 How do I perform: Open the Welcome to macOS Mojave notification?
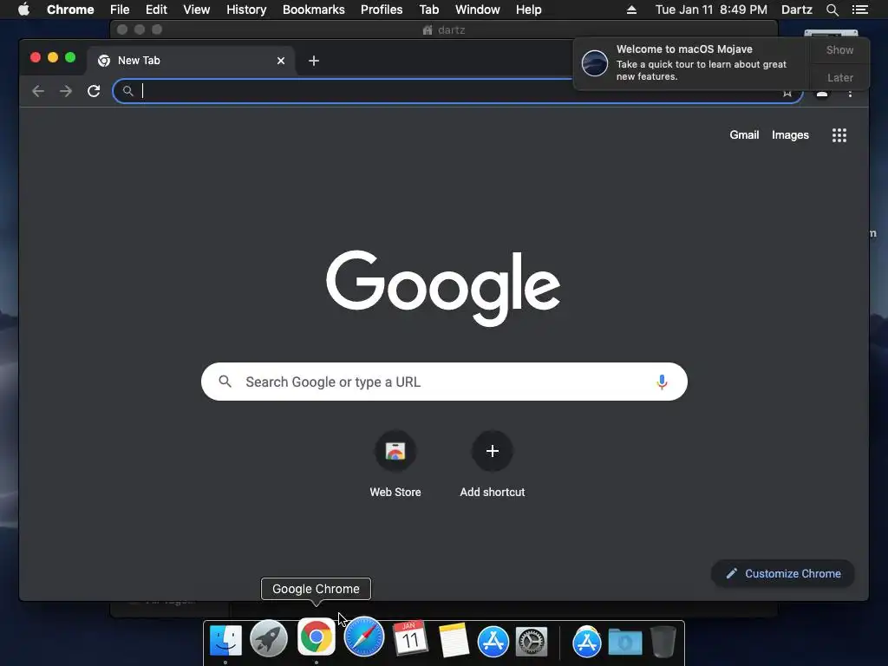click(691, 62)
